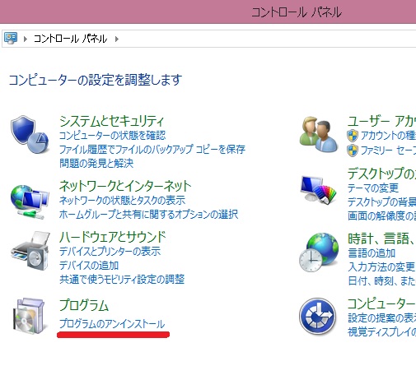Open プログラム category heading
The image size is (416, 366).
tap(84, 305)
